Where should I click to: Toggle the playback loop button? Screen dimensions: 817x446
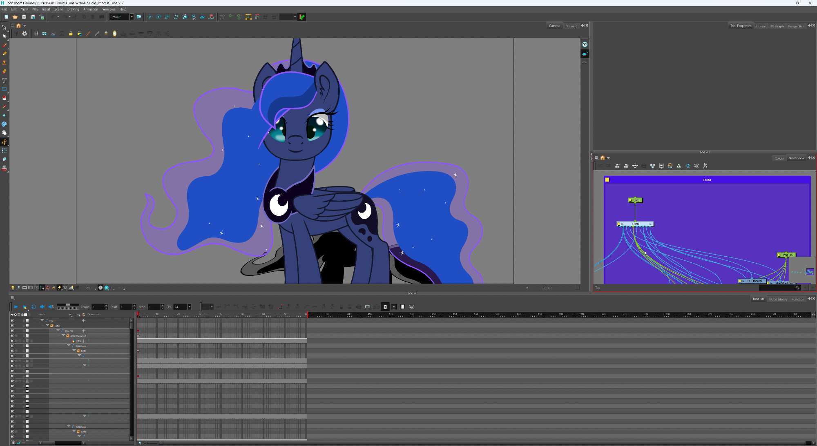33,307
